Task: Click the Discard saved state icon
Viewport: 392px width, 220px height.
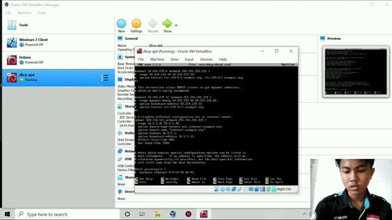Action: click(x=153, y=26)
